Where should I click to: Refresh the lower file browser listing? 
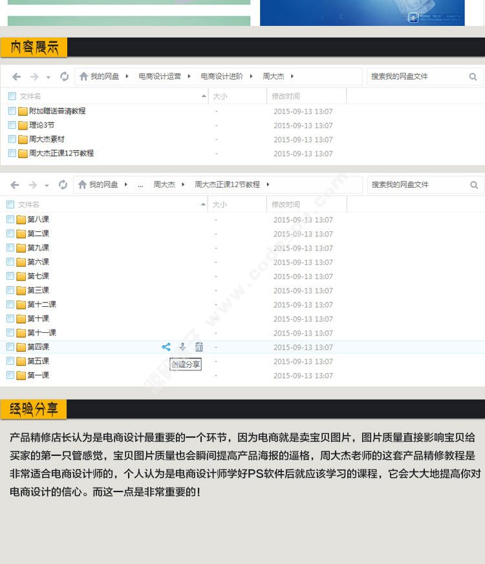tap(63, 185)
